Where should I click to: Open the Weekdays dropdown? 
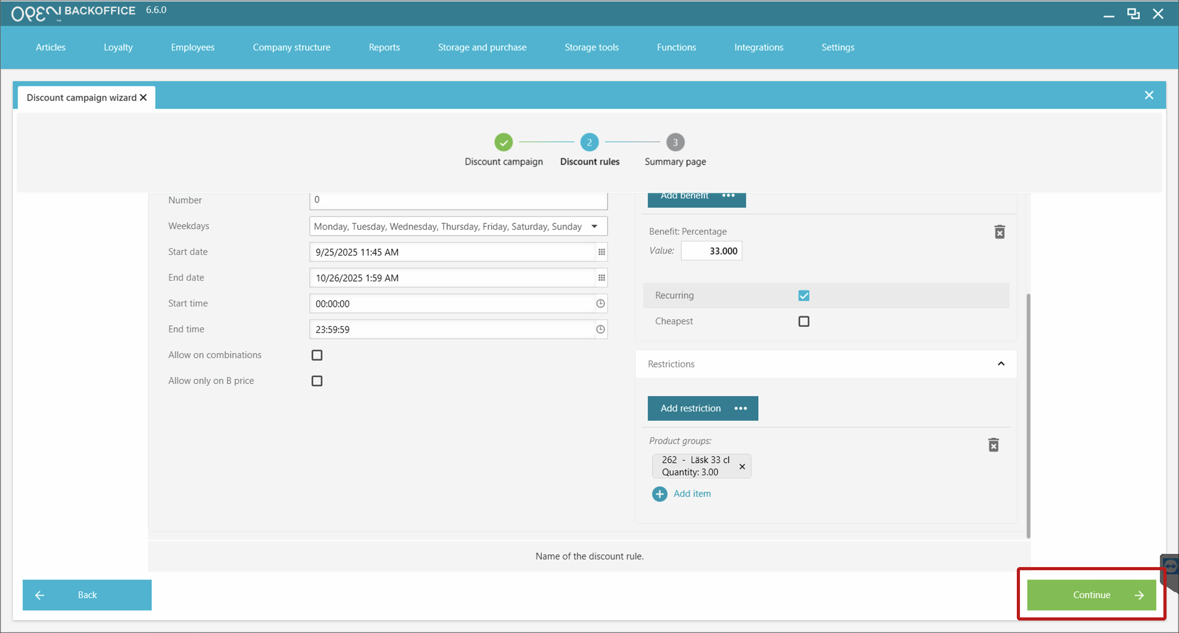tap(594, 227)
